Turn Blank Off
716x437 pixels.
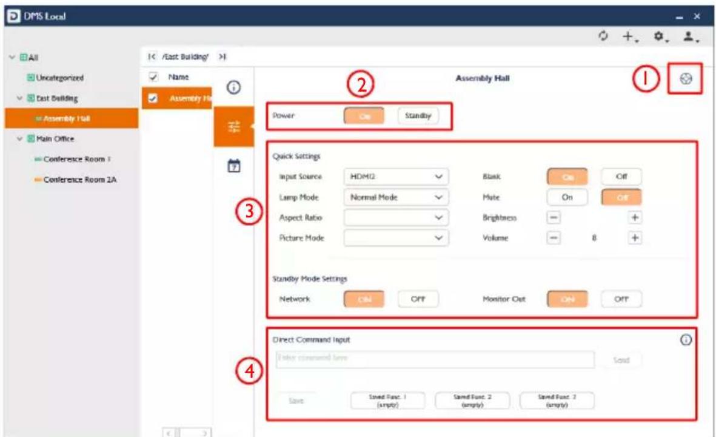pos(621,177)
